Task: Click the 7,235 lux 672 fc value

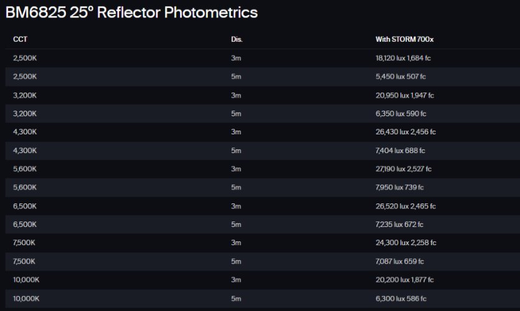Action: click(x=400, y=225)
